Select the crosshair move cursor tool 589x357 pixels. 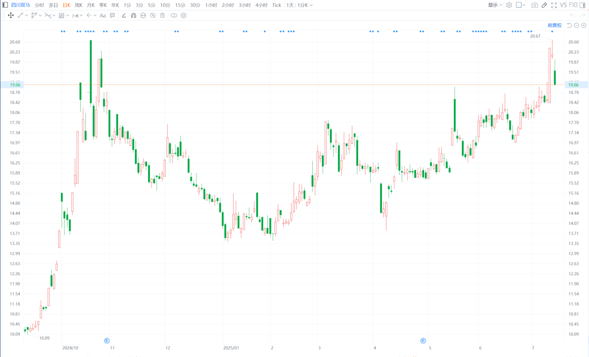[10, 16]
